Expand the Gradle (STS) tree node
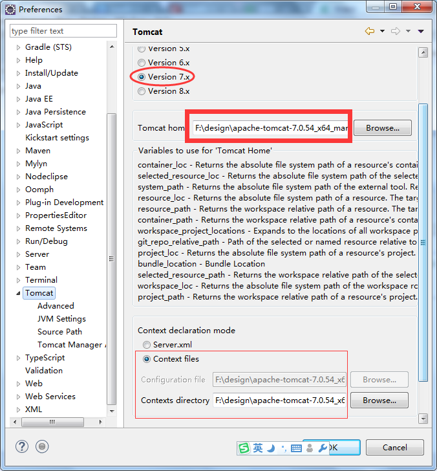437x471 pixels. [x=18, y=47]
